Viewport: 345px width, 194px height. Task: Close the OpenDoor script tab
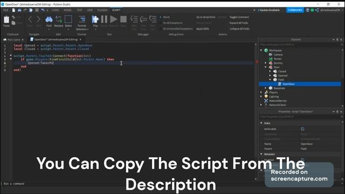point(80,39)
